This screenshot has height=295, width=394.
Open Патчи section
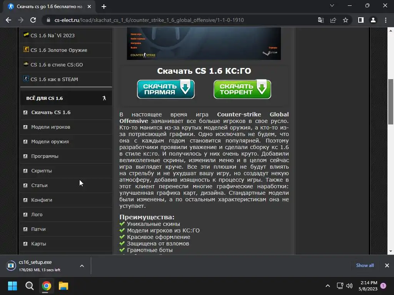pyautogui.click(x=38, y=229)
